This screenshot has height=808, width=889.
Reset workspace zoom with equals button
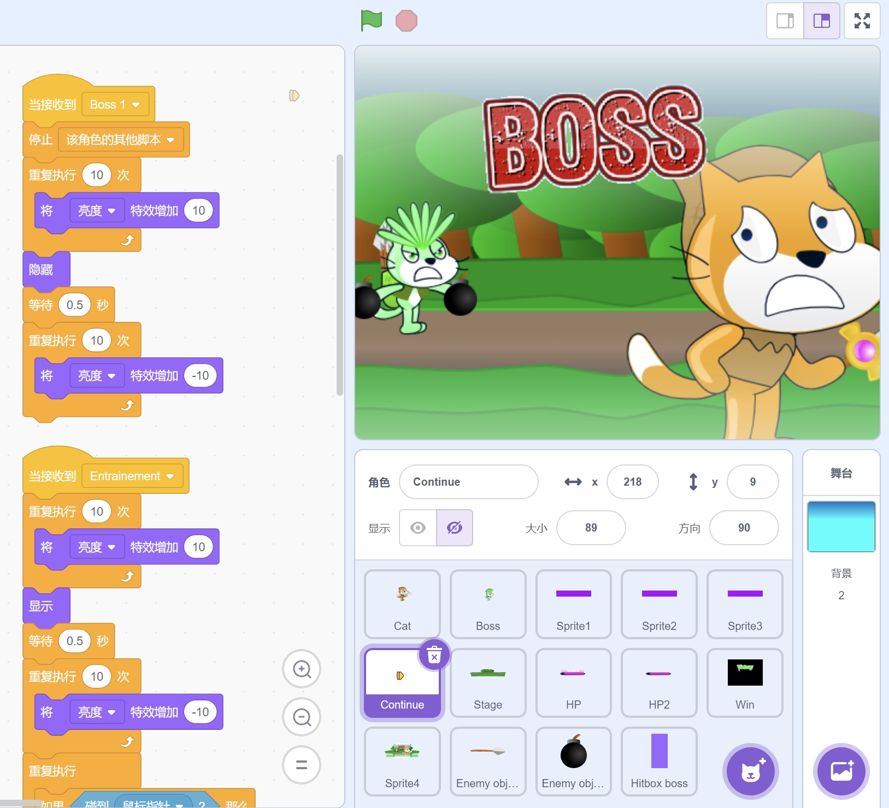302,765
